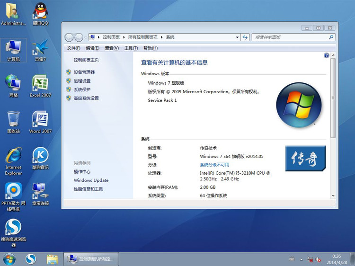This screenshot has height=266, width=355.
Task: Click the 传奇 manufacturer logo image
Action: coord(305,158)
